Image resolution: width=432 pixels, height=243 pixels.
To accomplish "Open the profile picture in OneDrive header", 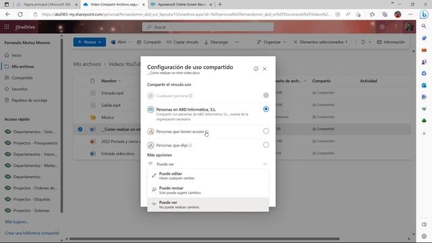I will (x=409, y=27).
